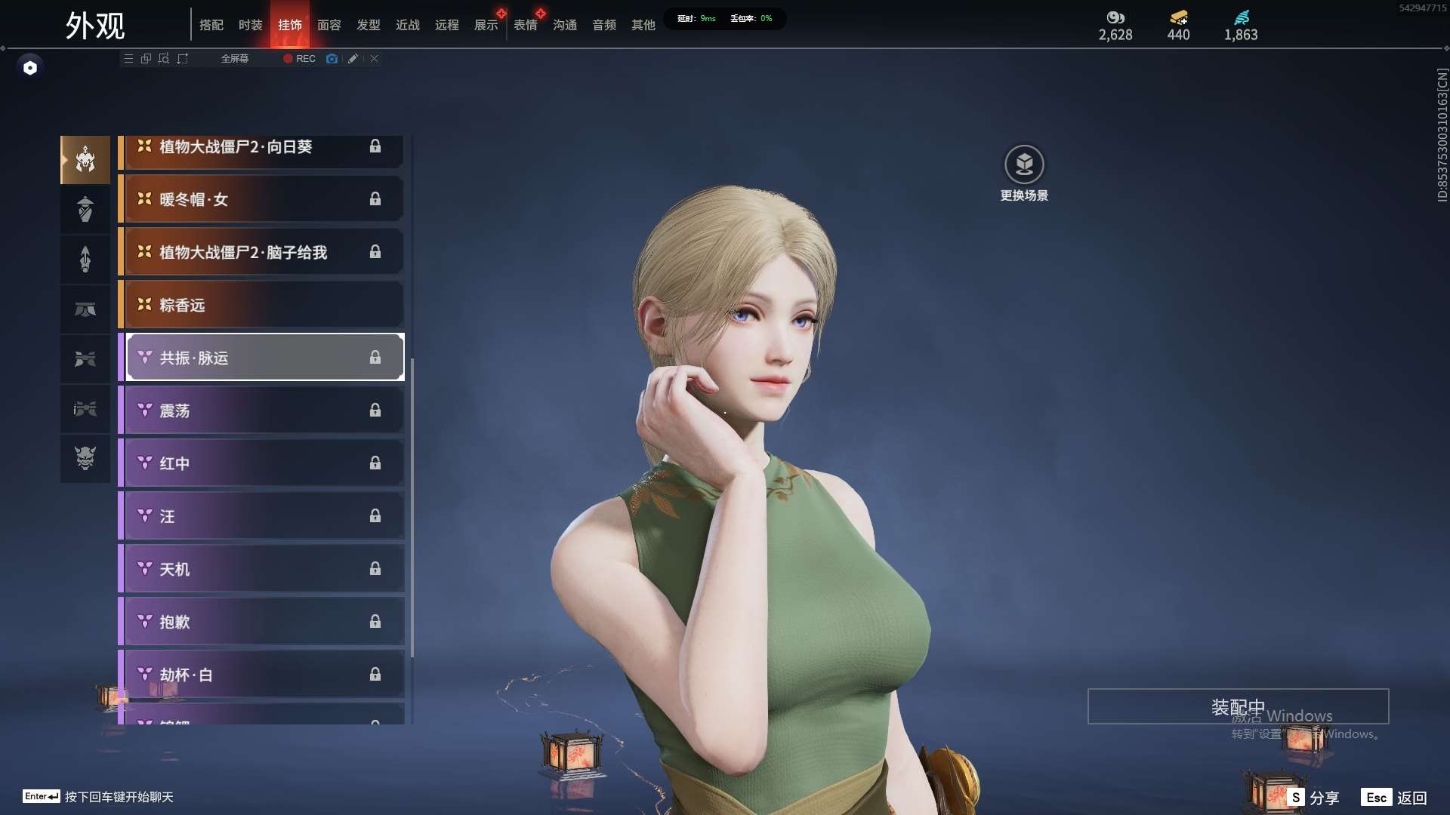Screen dimensions: 1450x815
Task: Open the demon mask category at sidebar bottom
Action: tap(85, 458)
